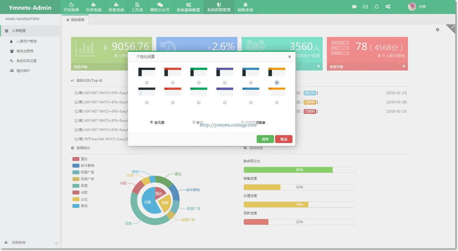Click the arrow on the red 78 card
The height and width of the screenshot is (251, 458).
(404, 66)
